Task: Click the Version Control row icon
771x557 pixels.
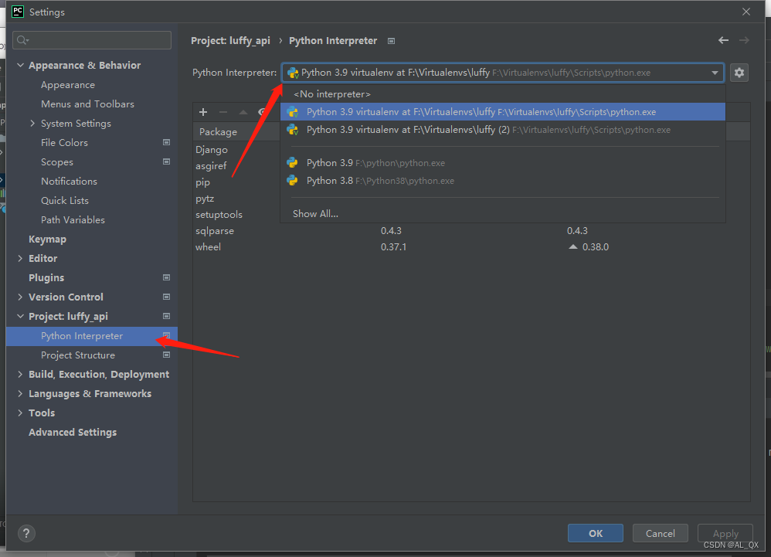Action: 167,297
